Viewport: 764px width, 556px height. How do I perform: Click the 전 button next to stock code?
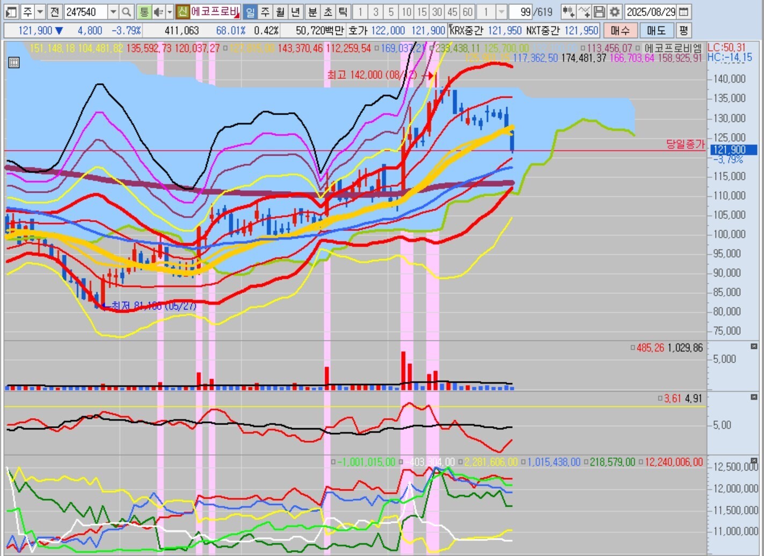[x=54, y=12]
